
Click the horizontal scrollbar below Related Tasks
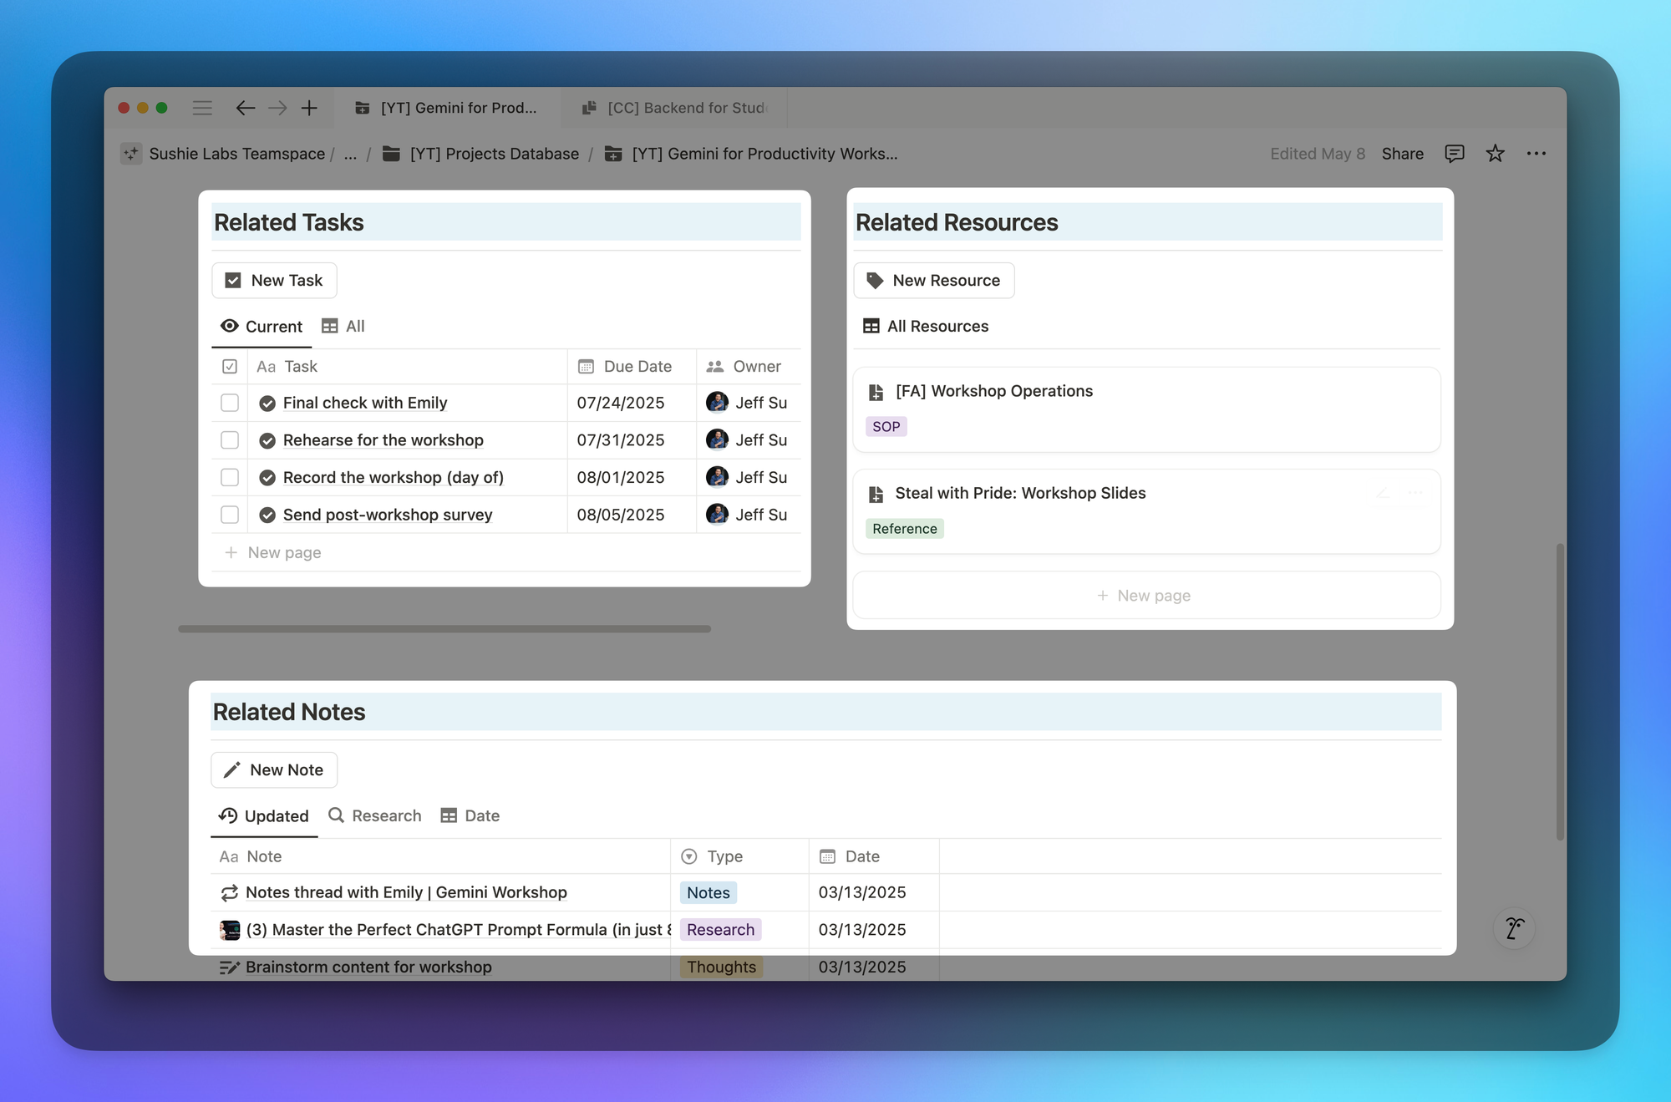444,629
